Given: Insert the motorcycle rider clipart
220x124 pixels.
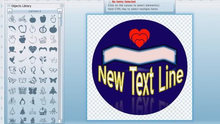Looking at the screenshot, I should point(22,19).
